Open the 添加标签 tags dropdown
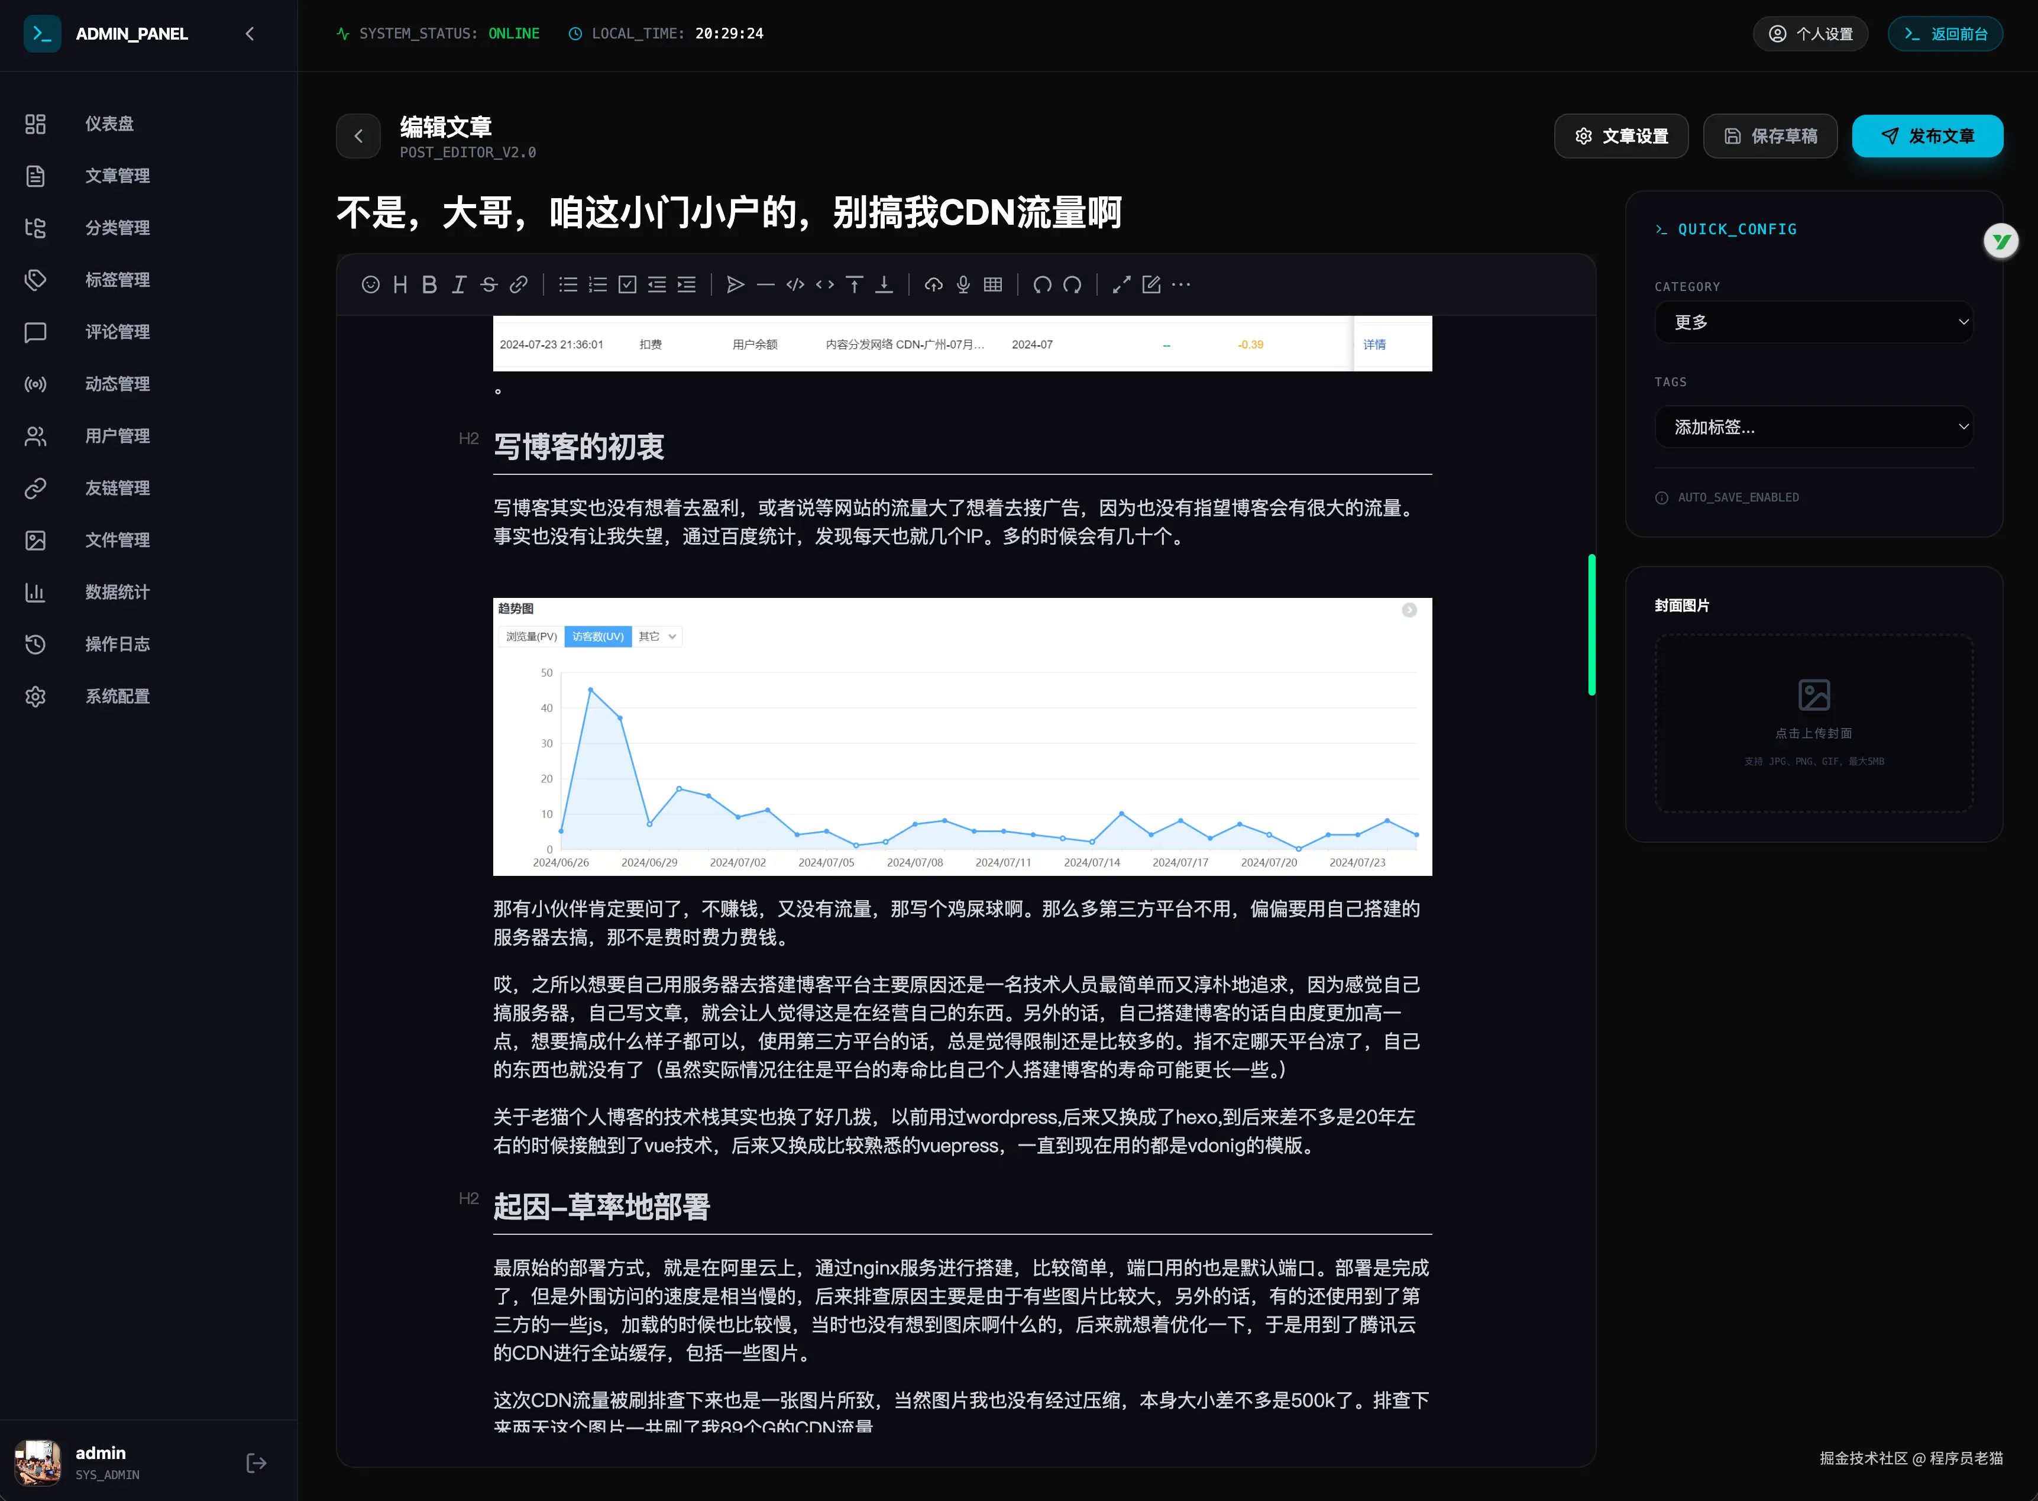This screenshot has height=1501, width=2038. [1814, 426]
